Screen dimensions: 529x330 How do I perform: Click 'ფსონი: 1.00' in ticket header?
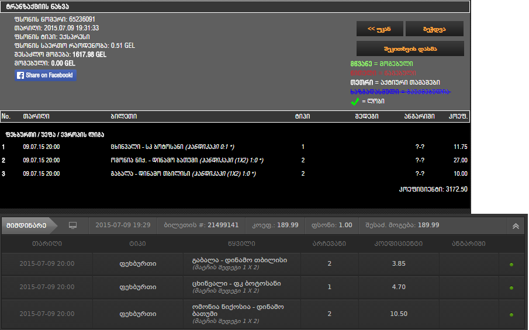tap(332, 225)
